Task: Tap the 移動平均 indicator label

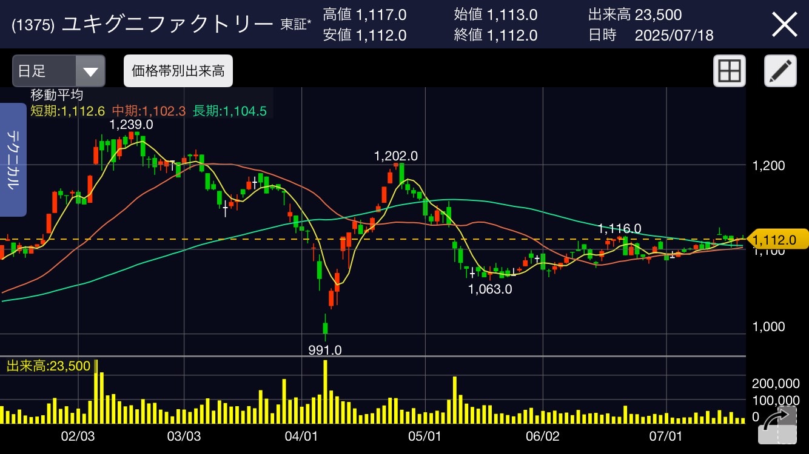Action: 57,95
